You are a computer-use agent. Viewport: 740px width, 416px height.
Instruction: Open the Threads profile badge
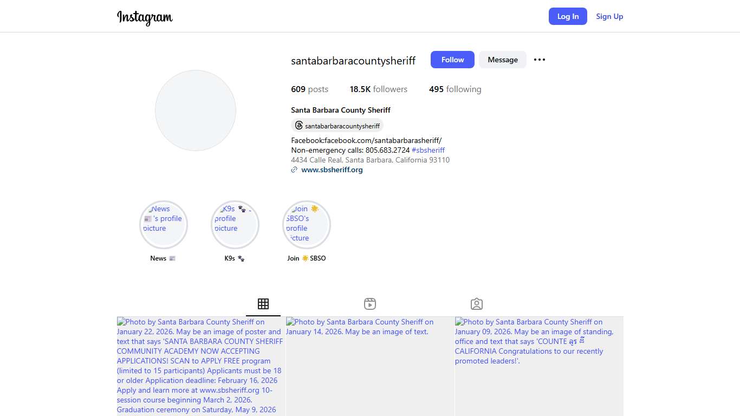(x=337, y=126)
